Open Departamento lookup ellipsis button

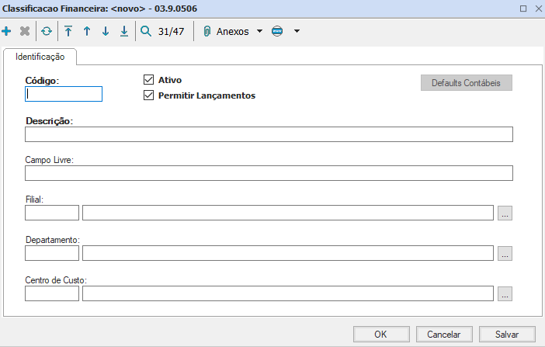point(505,253)
